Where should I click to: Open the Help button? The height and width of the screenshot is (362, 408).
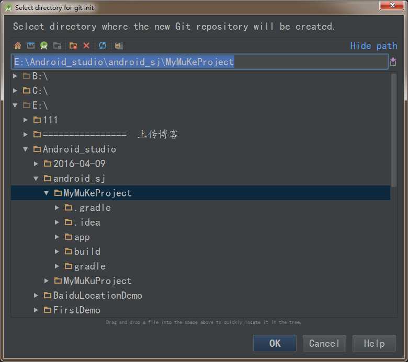(x=374, y=343)
